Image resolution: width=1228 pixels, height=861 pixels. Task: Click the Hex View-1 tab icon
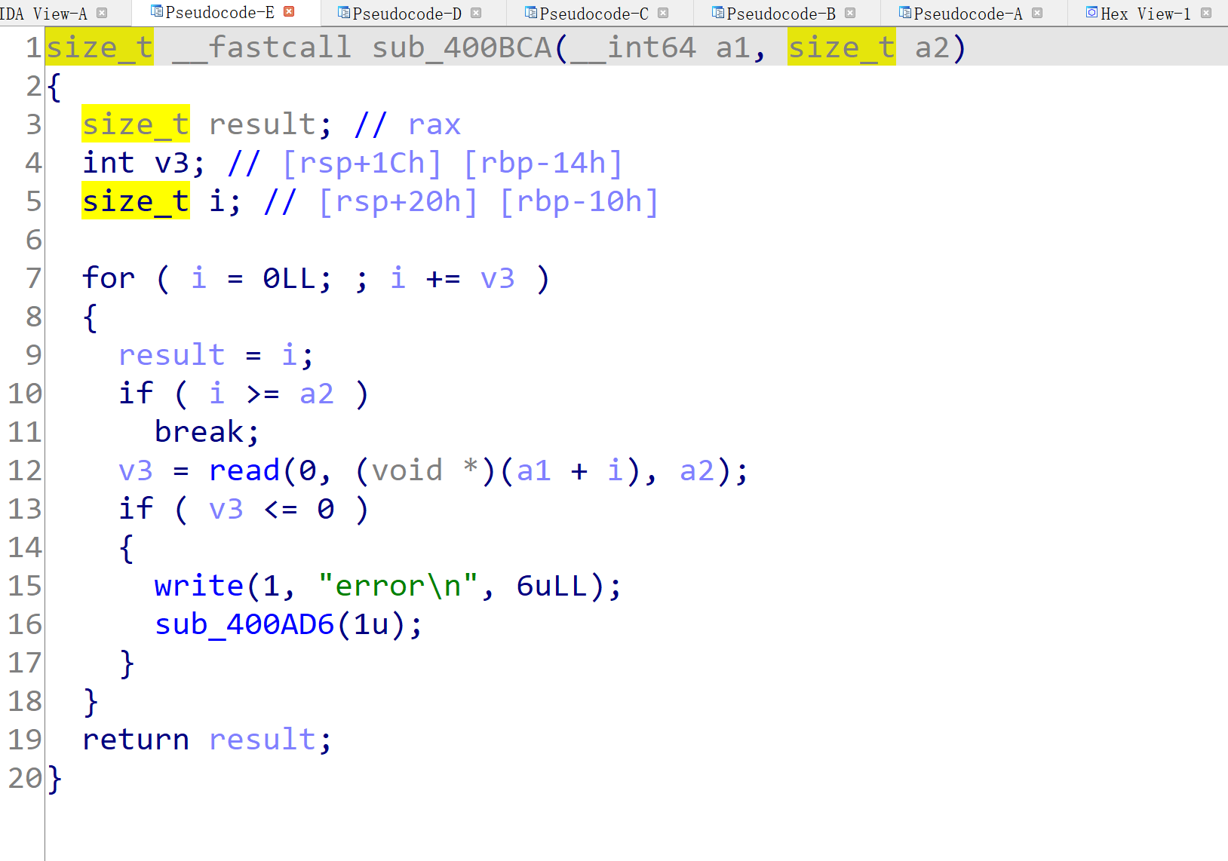1092,13
